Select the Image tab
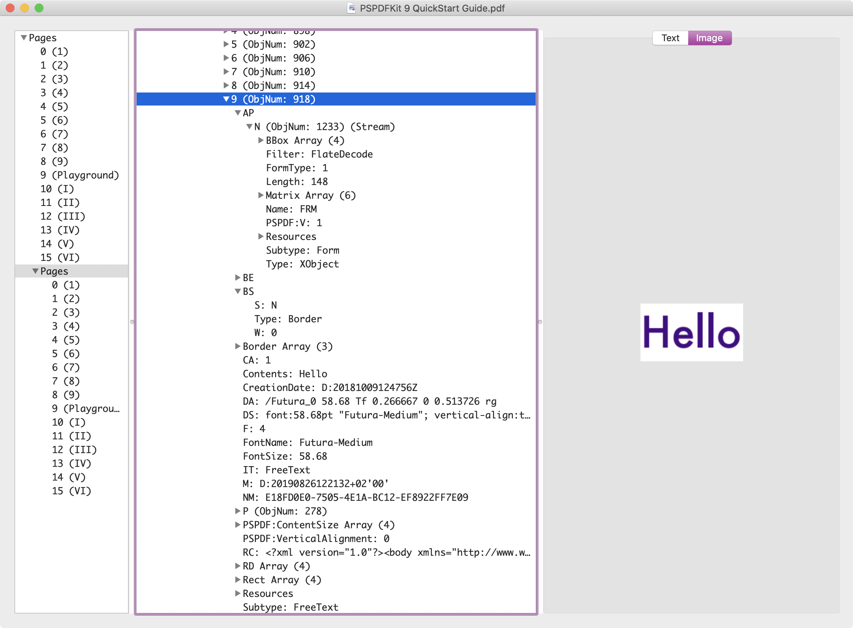Viewport: 853px width, 628px height. 710,38
